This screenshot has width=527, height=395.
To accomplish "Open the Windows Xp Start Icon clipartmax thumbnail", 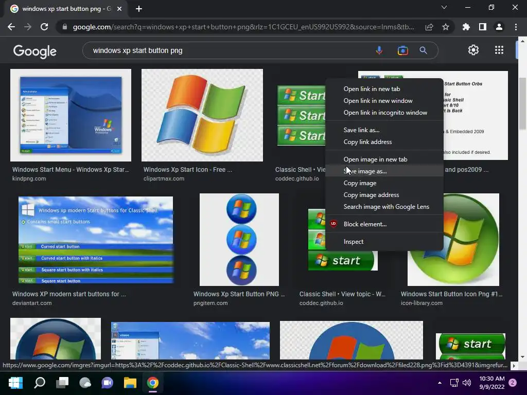I will coord(202,115).
